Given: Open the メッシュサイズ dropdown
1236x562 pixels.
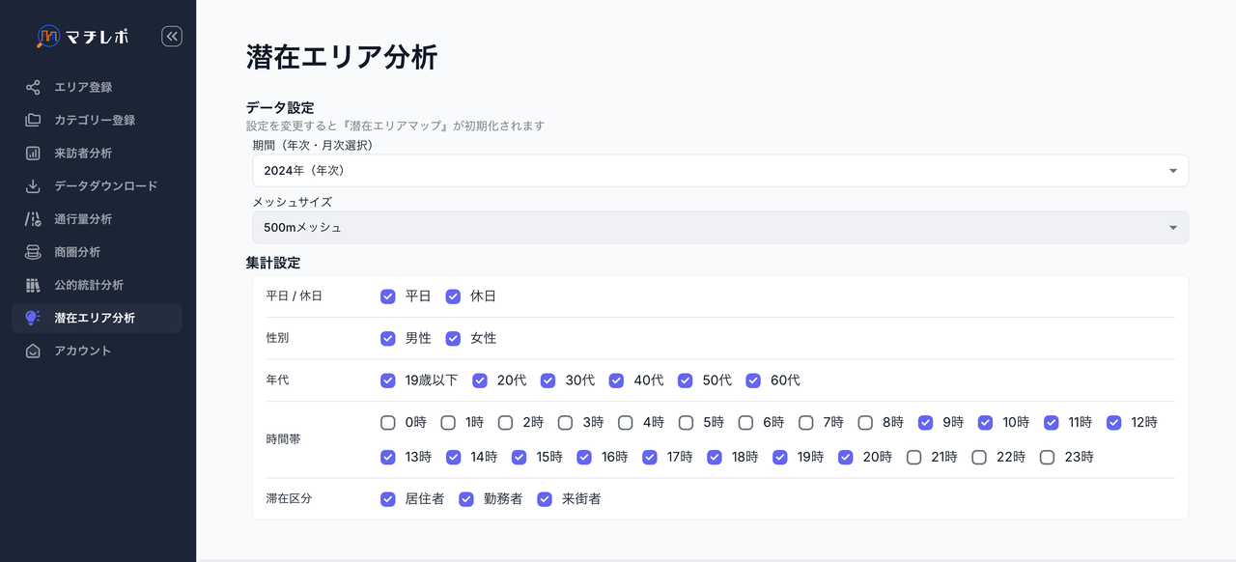Looking at the screenshot, I should coord(718,228).
